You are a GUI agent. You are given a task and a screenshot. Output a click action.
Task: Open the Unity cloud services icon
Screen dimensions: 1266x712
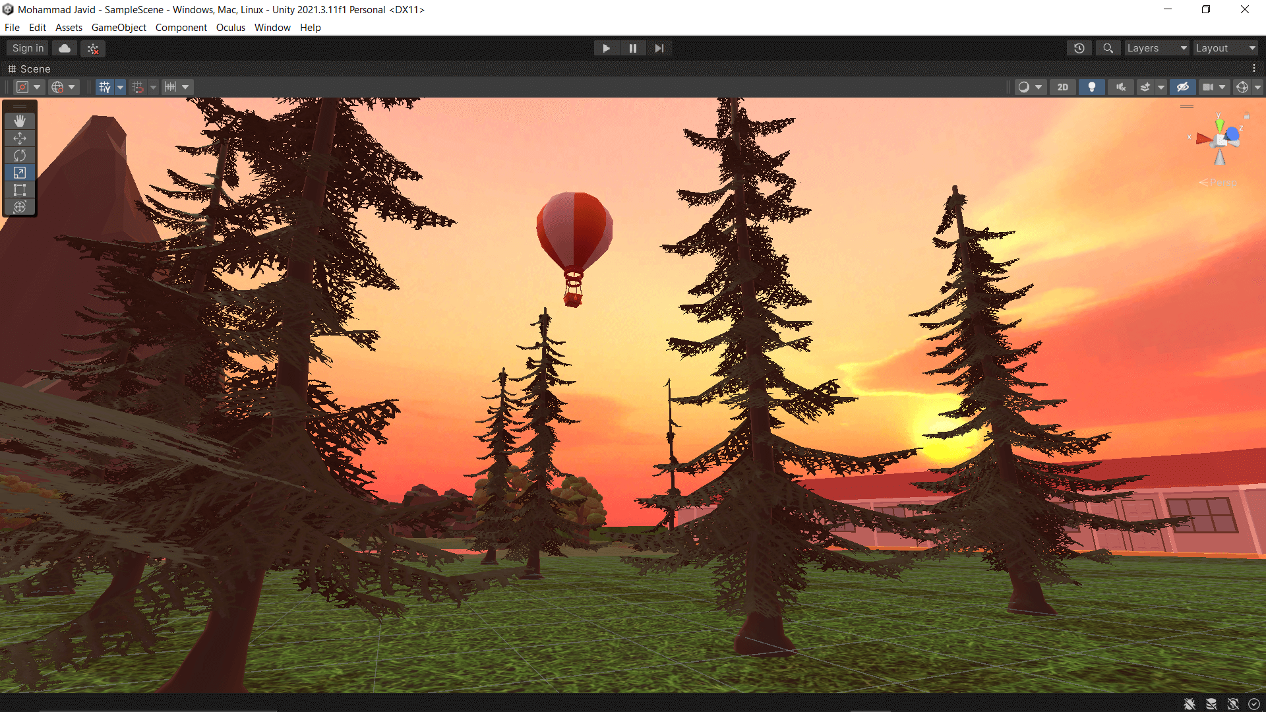coord(65,48)
